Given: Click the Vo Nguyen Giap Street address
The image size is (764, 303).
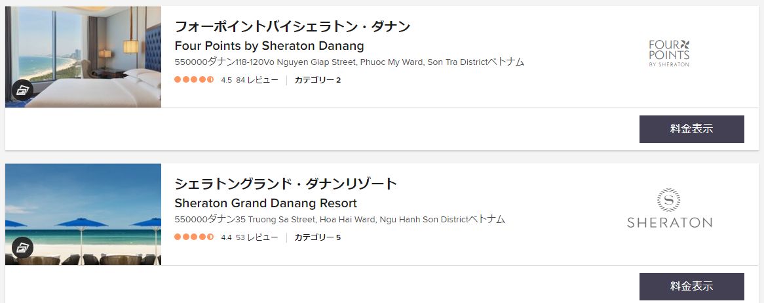Looking at the screenshot, I should (x=349, y=62).
